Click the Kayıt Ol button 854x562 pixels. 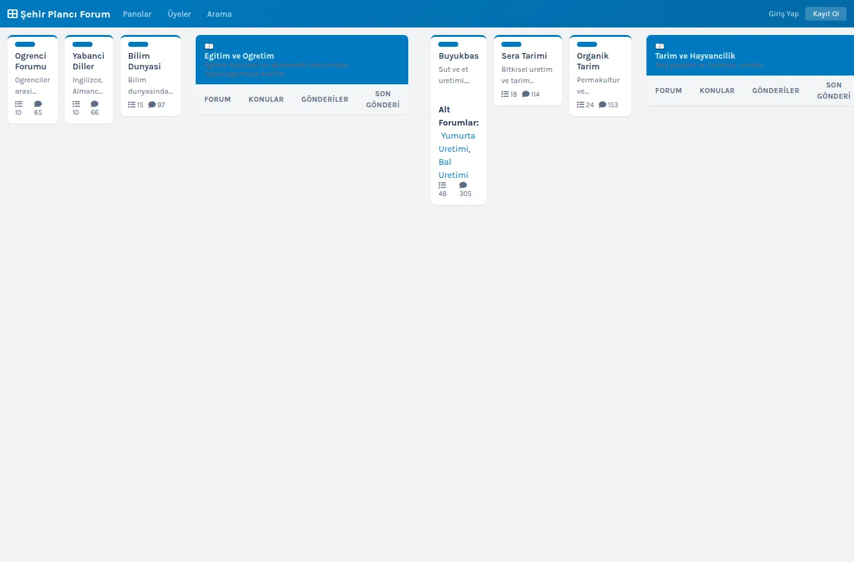[826, 14]
